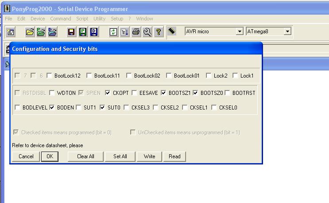Uncheck the BODEN checkbox
This screenshot has width=329, height=203.
point(52,107)
